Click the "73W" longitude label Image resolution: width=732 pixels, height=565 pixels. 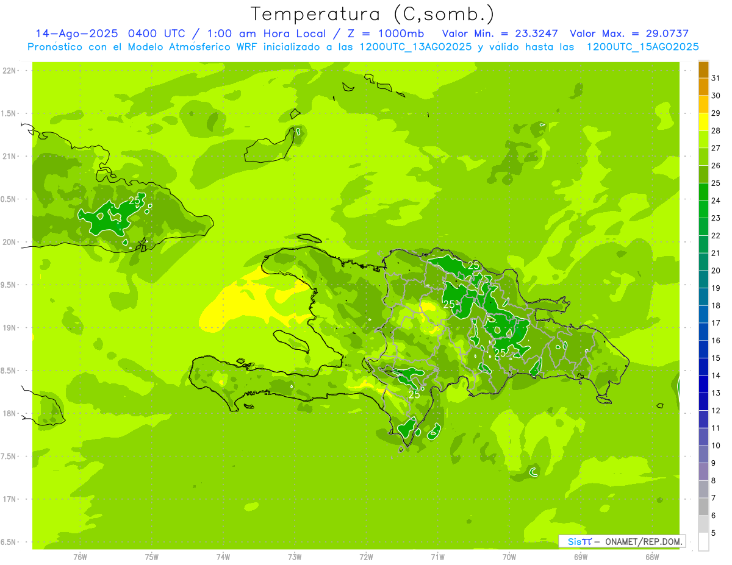click(294, 557)
